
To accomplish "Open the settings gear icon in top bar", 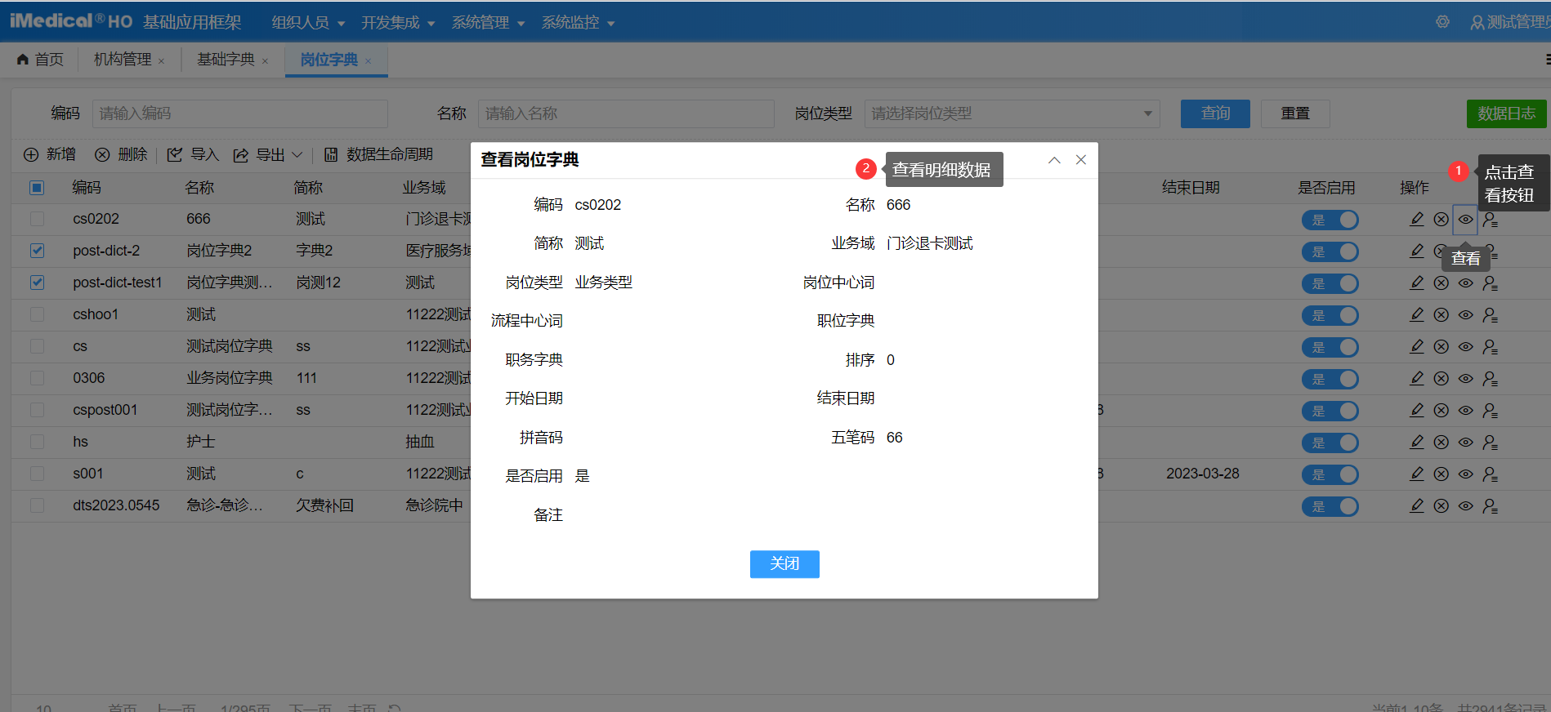I will (x=1442, y=22).
